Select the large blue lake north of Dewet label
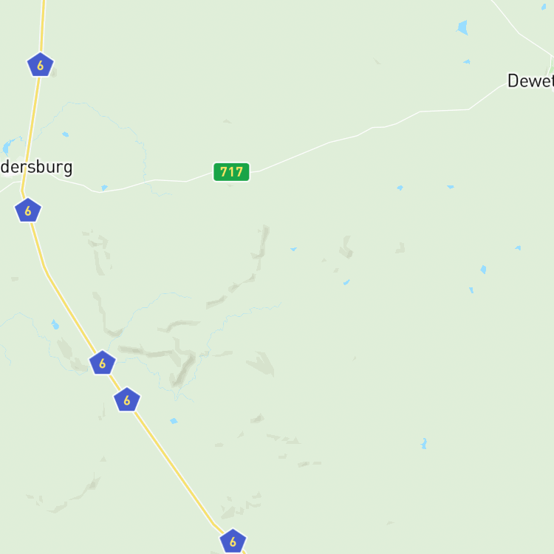Image resolution: width=554 pixels, height=554 pixels. pyautogui.click(x=462, y=27)
